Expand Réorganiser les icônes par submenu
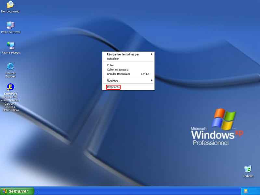This screenshot has height=195, width=260. 128,54
